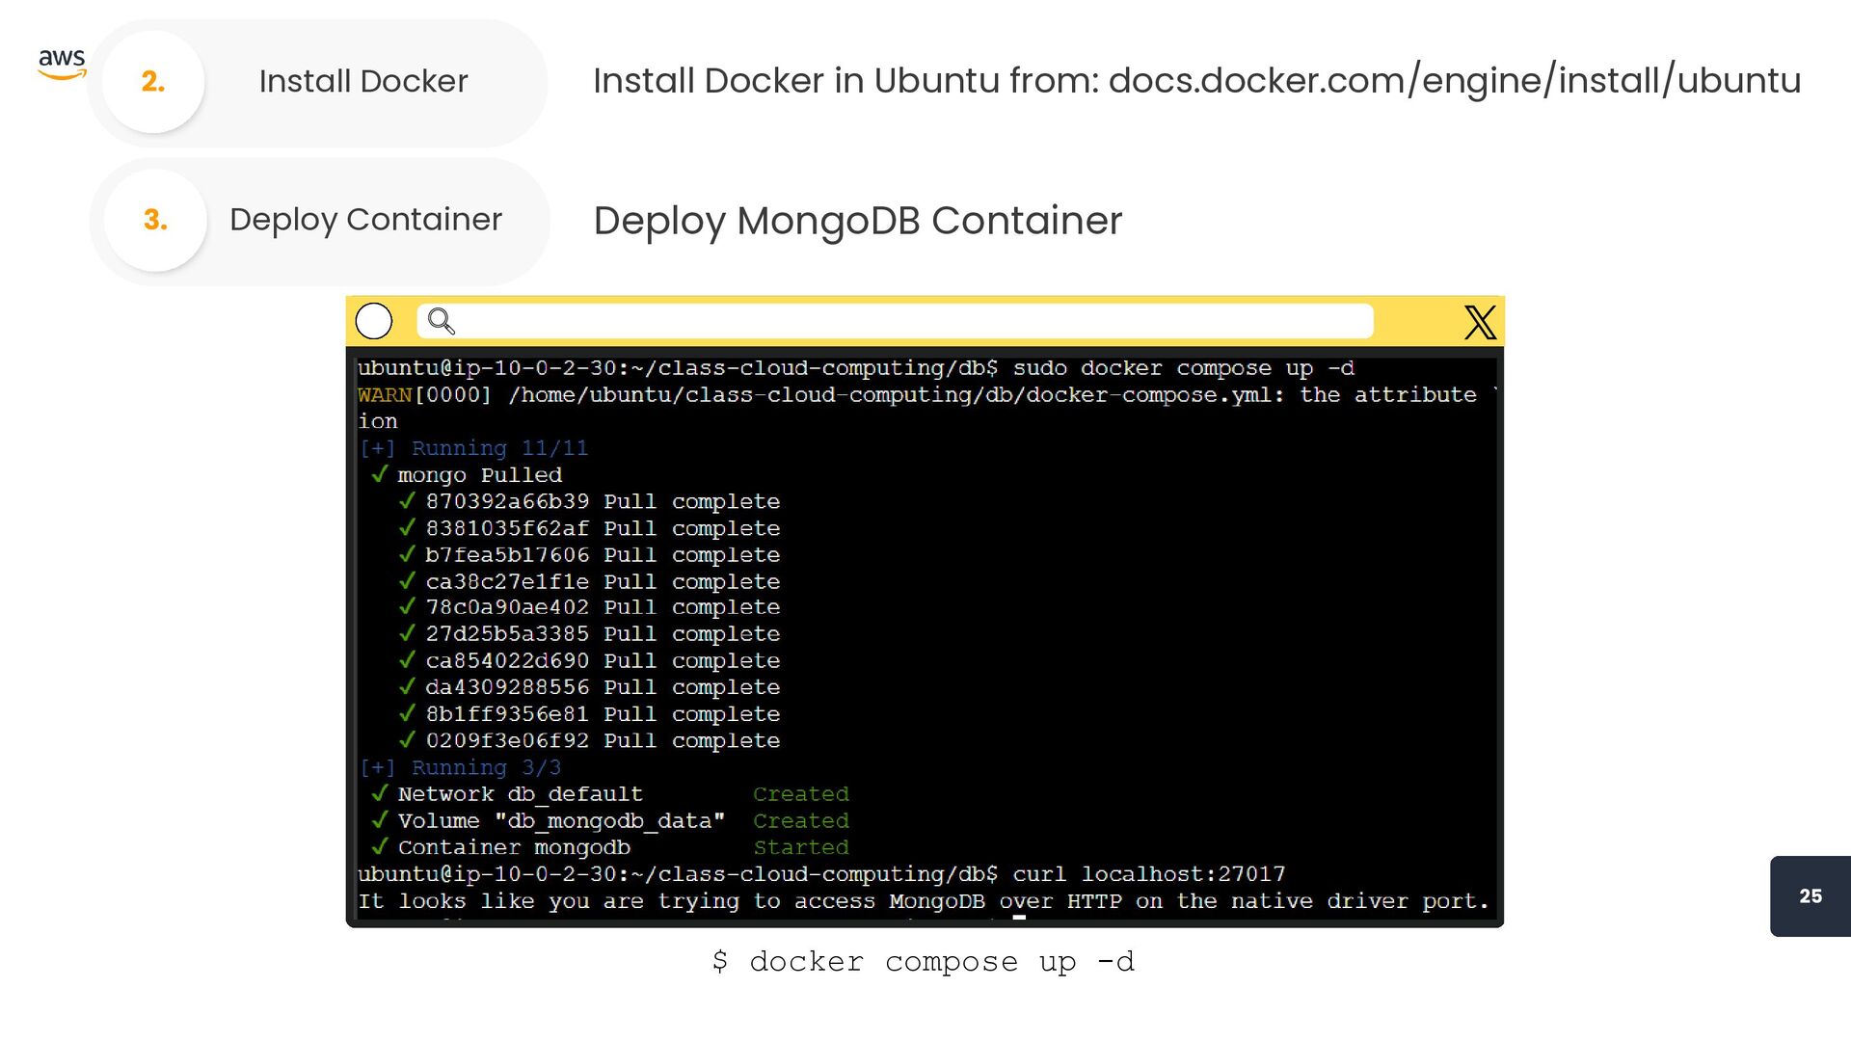Click checkmark beside Network db_default
Viewport: 1851px width, 1041px height.
[x=380, y=793]
